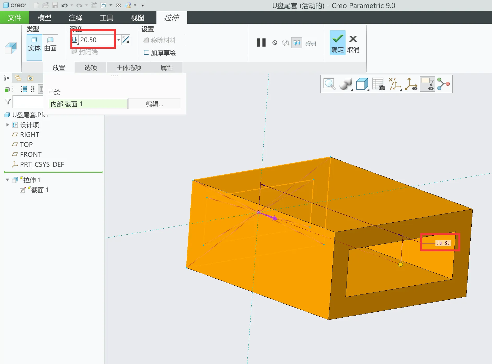Click the 编辑... sketch edit button
The width and height of the screenshot is (492, 364).
click(x=154, y=104)
